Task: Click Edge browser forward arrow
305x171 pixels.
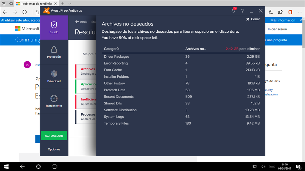Action: 15,12
